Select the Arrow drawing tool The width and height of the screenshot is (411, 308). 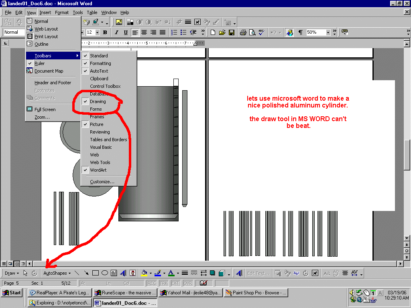click(x=86, y=273)
